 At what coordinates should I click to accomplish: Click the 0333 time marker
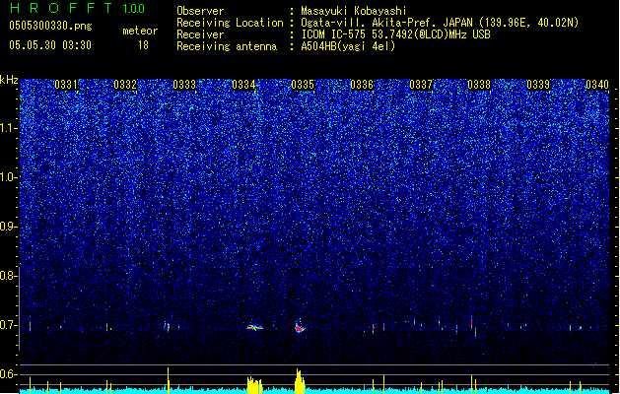click(x=184, y=85)
